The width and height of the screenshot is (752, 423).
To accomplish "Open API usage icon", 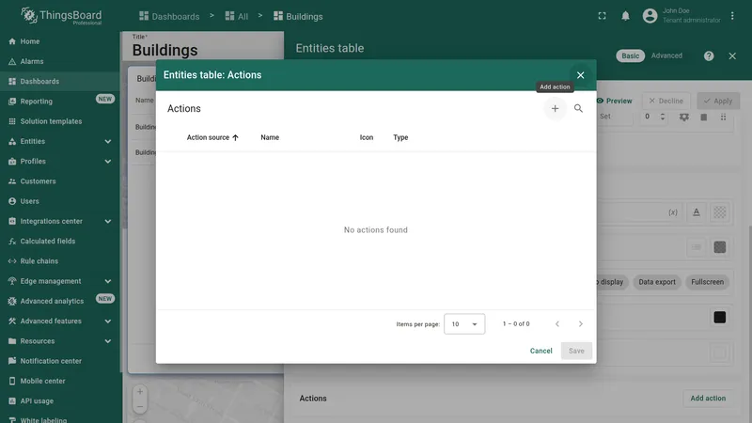I will 12,401.
